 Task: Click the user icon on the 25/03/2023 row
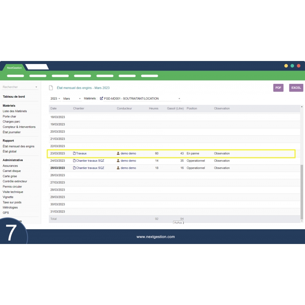tap(118, 168)
